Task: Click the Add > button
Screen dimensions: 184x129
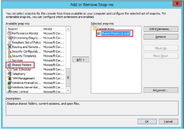Action: click(x=81, y=60)
